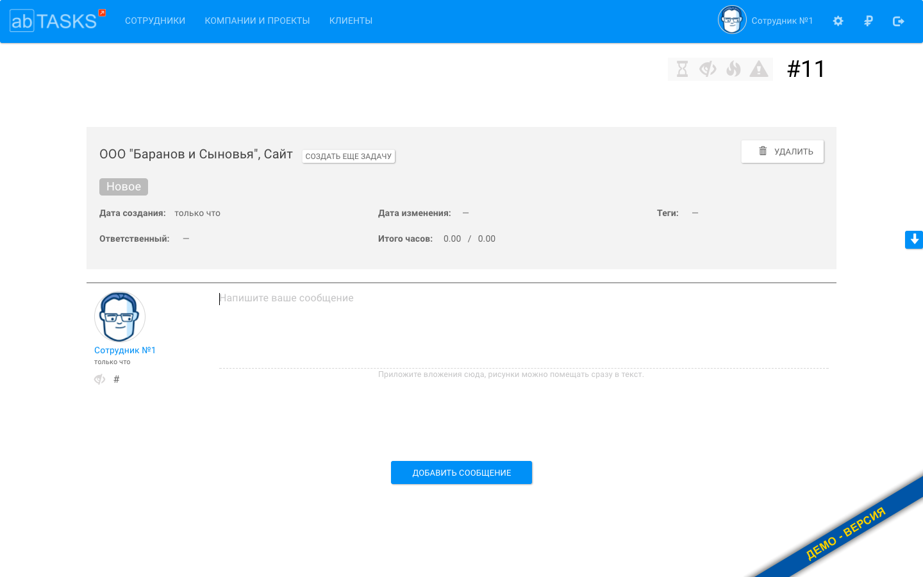Delete the task with УДАЛИТЬ button
The height and width of the screenshot is (577, 923).
pyautogui.click(x=783, y=152)
